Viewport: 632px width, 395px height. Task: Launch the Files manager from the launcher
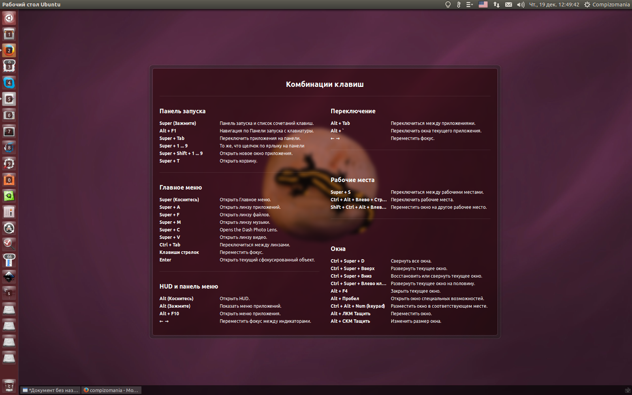click(x=9, y=34)
